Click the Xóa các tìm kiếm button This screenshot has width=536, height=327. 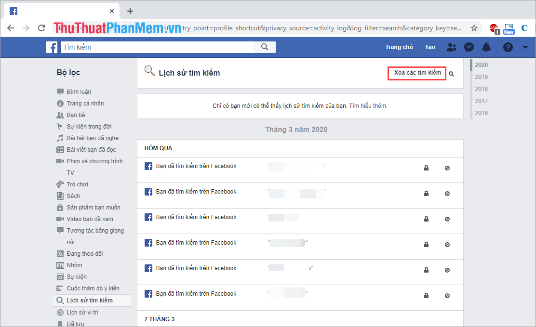point(416,73)
